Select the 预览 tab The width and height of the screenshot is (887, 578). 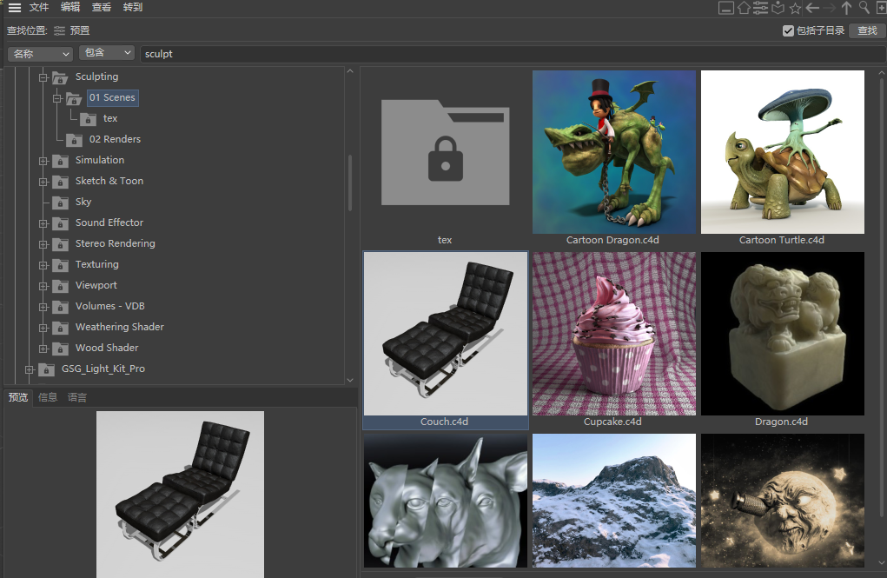18,397
